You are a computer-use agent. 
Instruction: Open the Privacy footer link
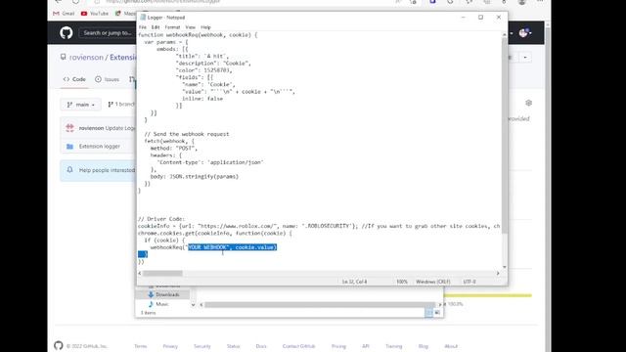tap(170, 346)
